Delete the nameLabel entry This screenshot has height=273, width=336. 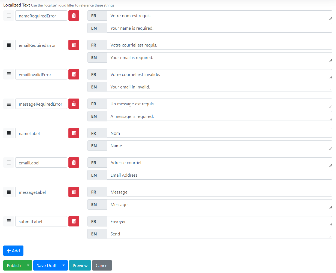(74, 133)
